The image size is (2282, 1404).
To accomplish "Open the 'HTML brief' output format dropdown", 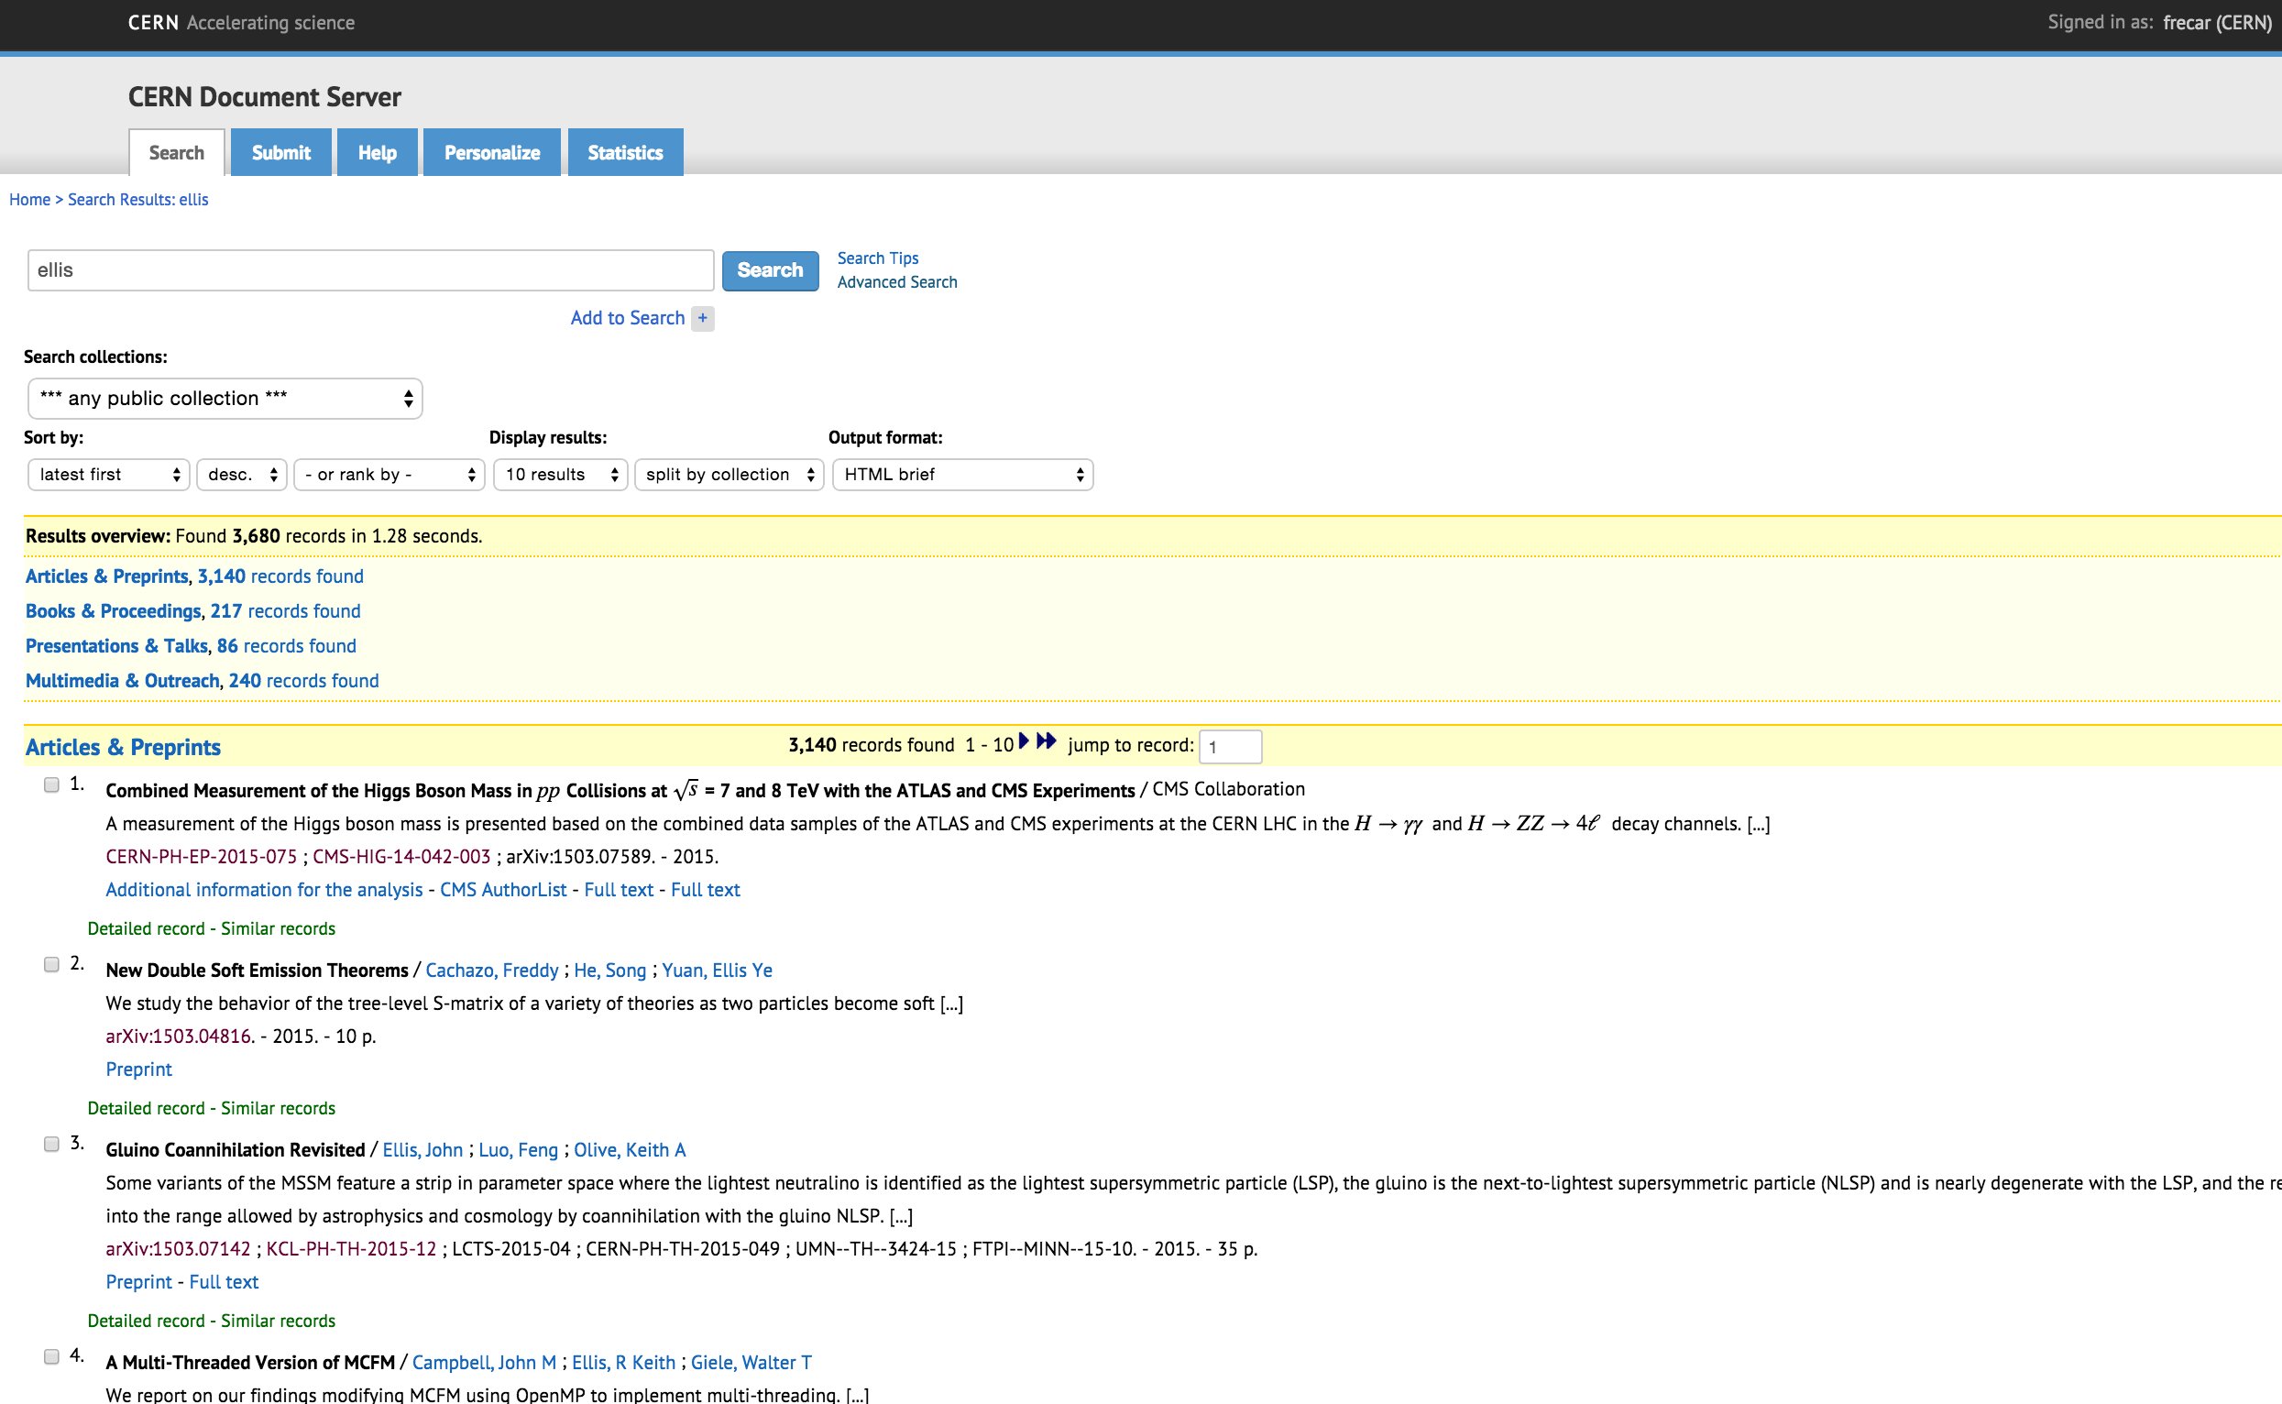I will tap(961, 475).
